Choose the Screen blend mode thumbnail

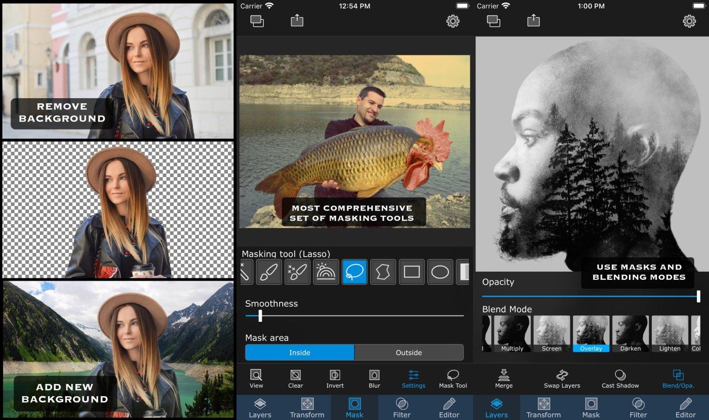pyautogui.click(x=552, y=334)
